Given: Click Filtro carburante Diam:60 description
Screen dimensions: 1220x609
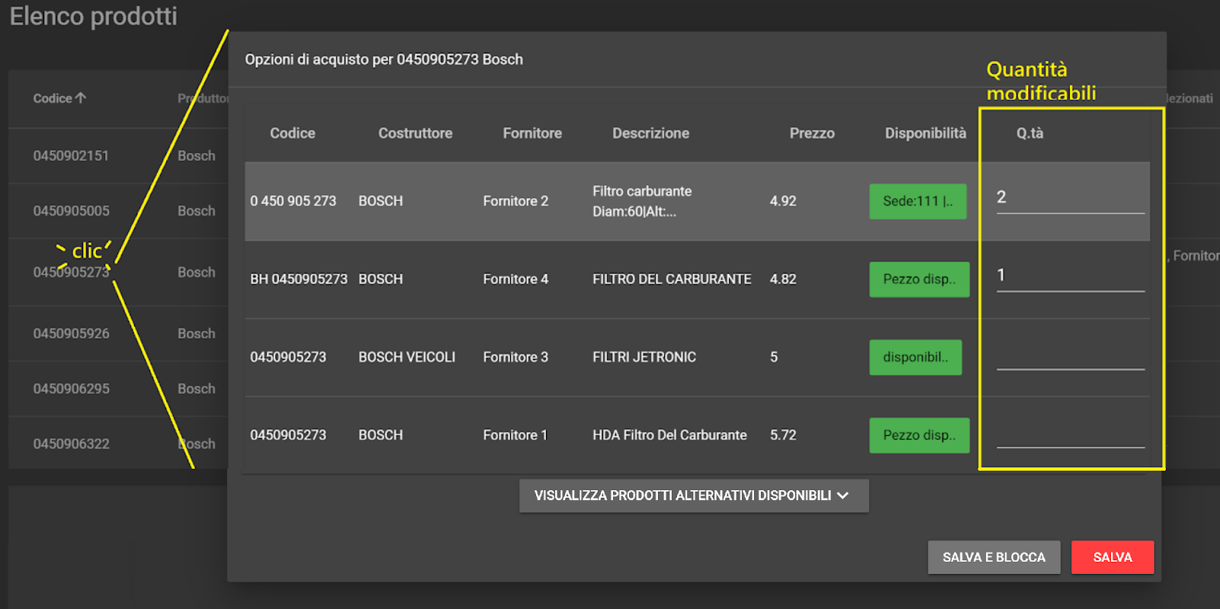Looking at the screenshot, I should tap(642, 201).
